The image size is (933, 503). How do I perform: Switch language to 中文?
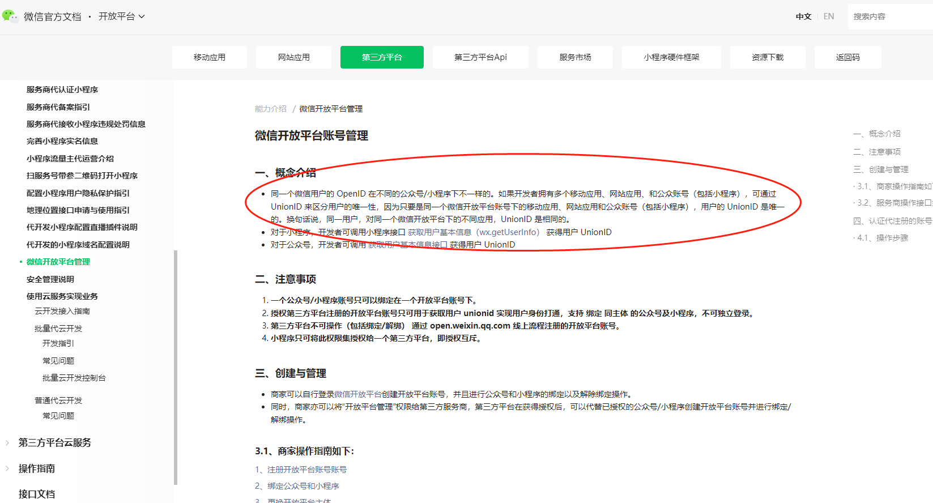point(803,16)
